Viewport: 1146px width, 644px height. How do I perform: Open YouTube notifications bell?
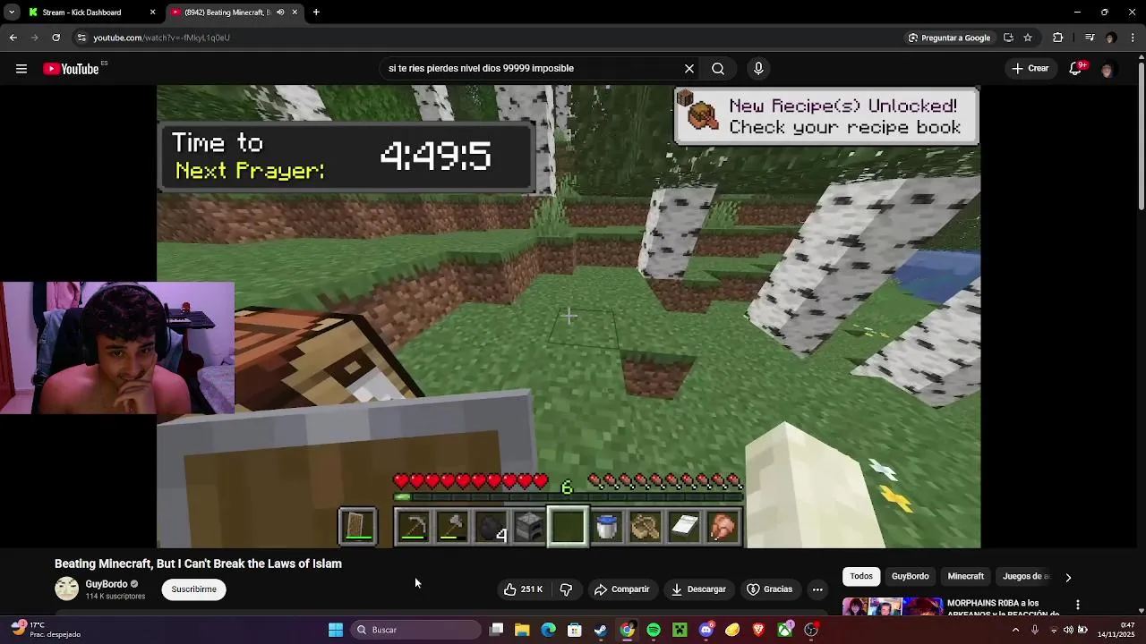coord(1076,69)
